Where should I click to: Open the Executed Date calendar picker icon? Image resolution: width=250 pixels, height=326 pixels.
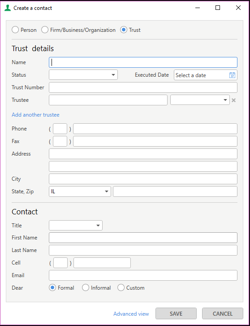tap(232, 75)
